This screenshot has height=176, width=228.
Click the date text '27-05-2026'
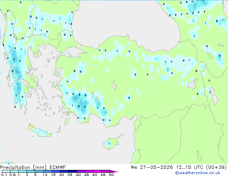click(x=156, y=167)
